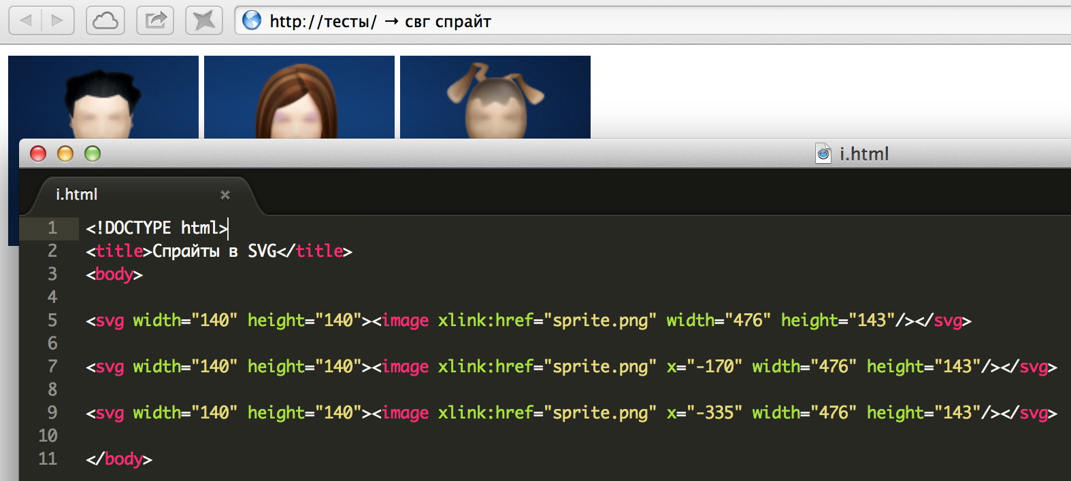
Task: Click the closing body tag on line 11
Action: pos(119,459)
